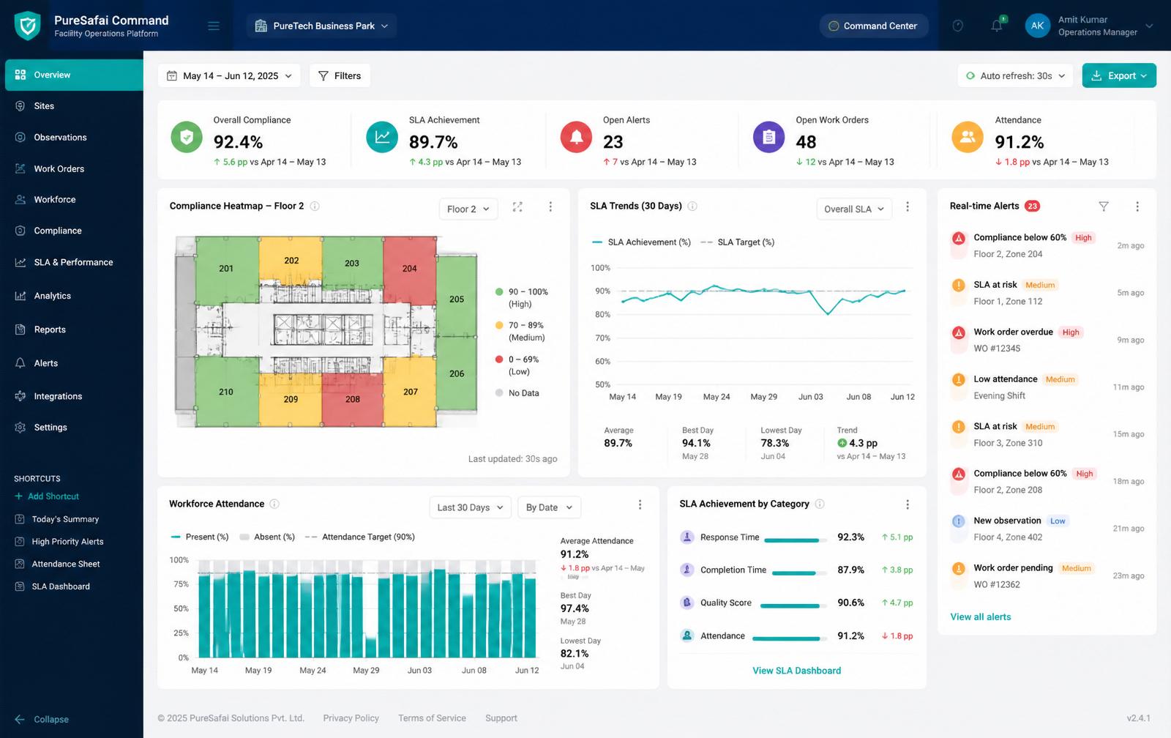This screenshot has height=738, width=1171.
Task: Open the Privacy Policy link
Action: pos(351,718)
